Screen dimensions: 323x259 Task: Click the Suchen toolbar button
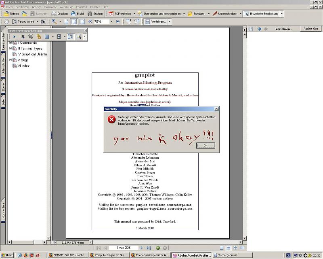[95, 14]
